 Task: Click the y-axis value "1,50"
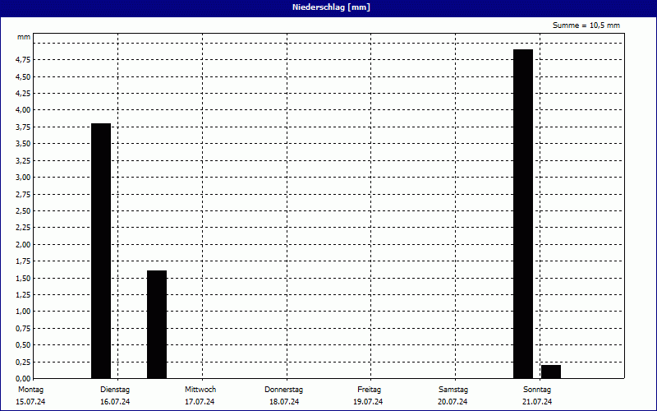coord(23,278)
